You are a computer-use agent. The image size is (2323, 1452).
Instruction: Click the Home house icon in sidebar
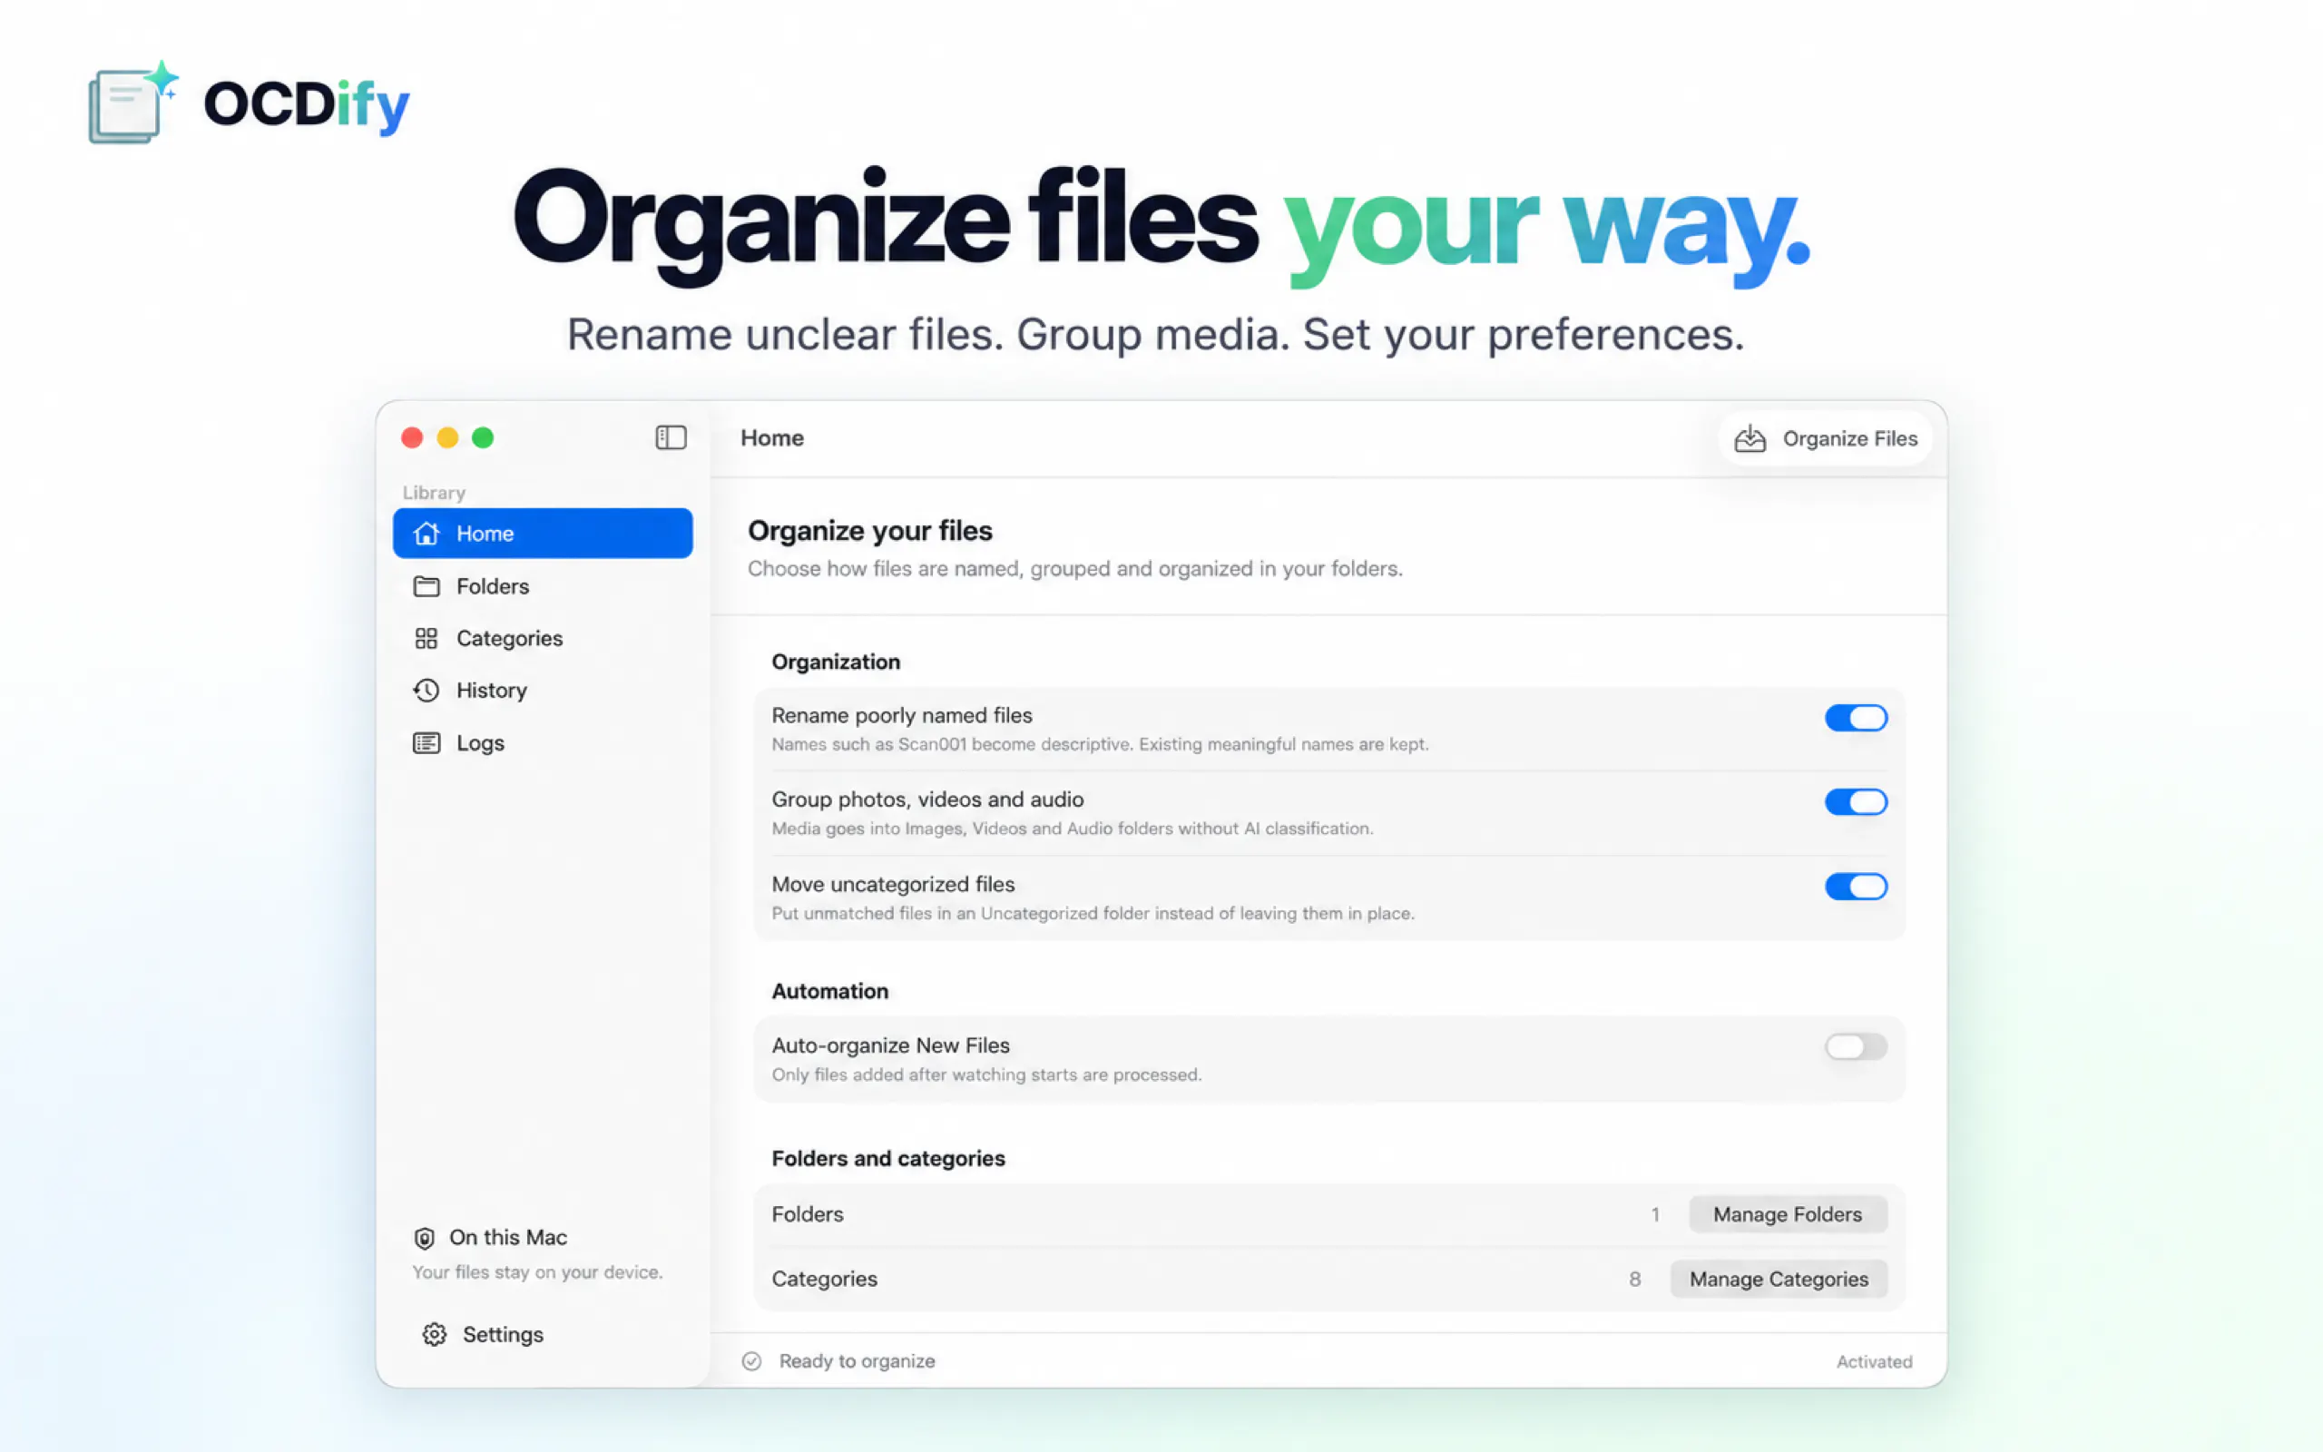(426, 533)
